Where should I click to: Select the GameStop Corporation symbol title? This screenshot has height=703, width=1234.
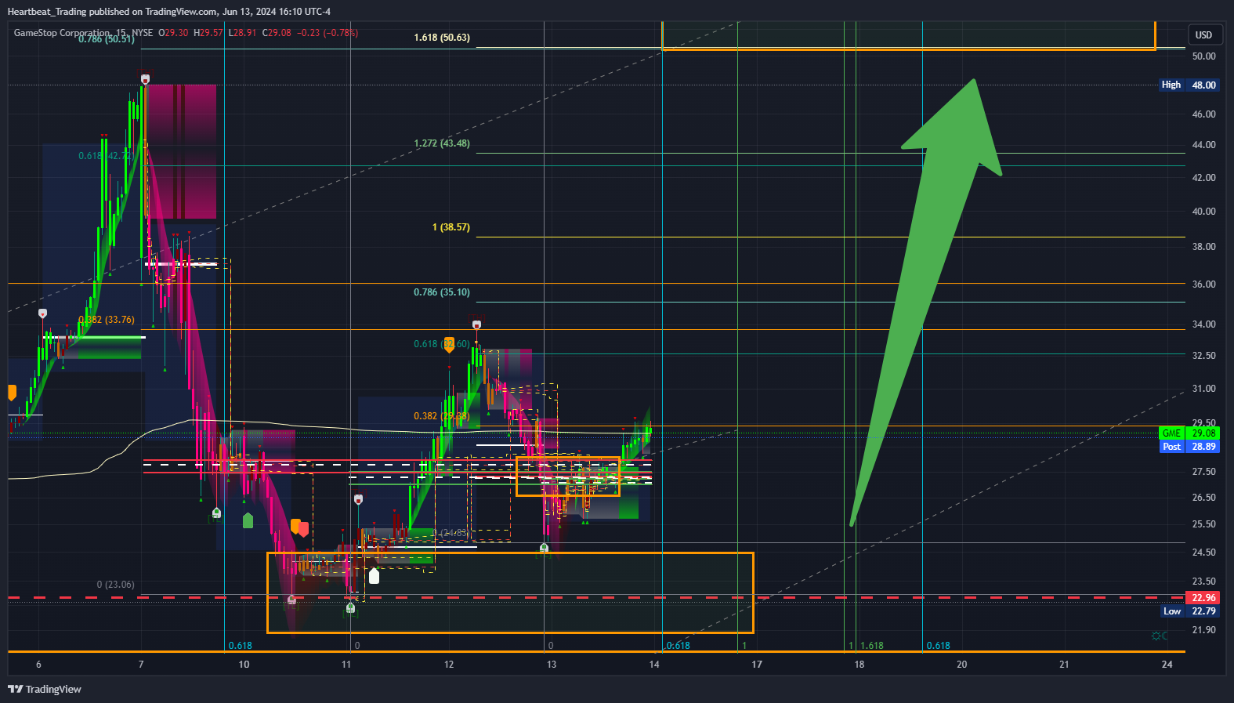point(62,33)
